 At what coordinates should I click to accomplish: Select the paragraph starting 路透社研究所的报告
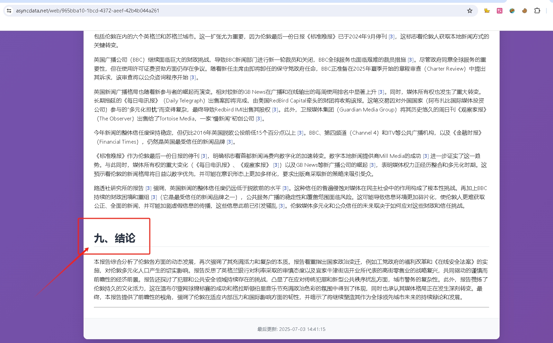tap(291, 197)
